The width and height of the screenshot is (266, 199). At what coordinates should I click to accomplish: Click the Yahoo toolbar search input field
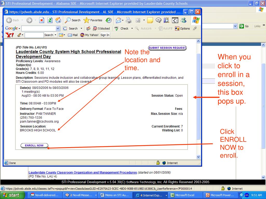[x=34, y=35]
